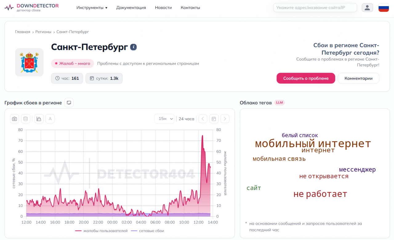Toggle the сетевые сбои legend series

(x=147, y=231)
